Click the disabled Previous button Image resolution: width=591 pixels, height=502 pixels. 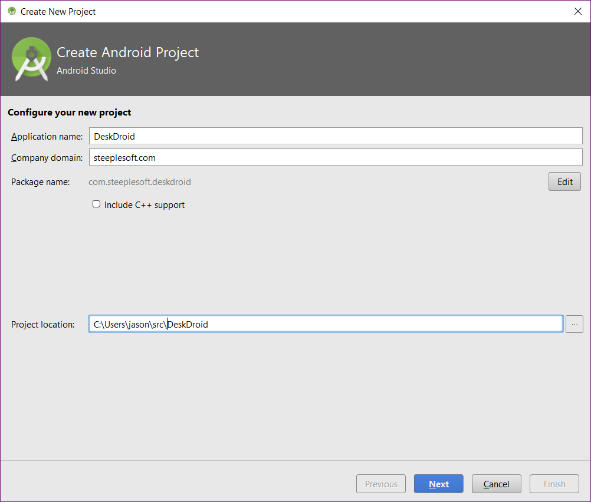[x=380, y=484]
